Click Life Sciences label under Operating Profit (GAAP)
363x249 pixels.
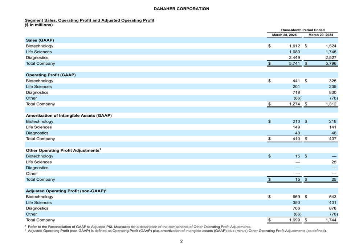pos(39,87)
